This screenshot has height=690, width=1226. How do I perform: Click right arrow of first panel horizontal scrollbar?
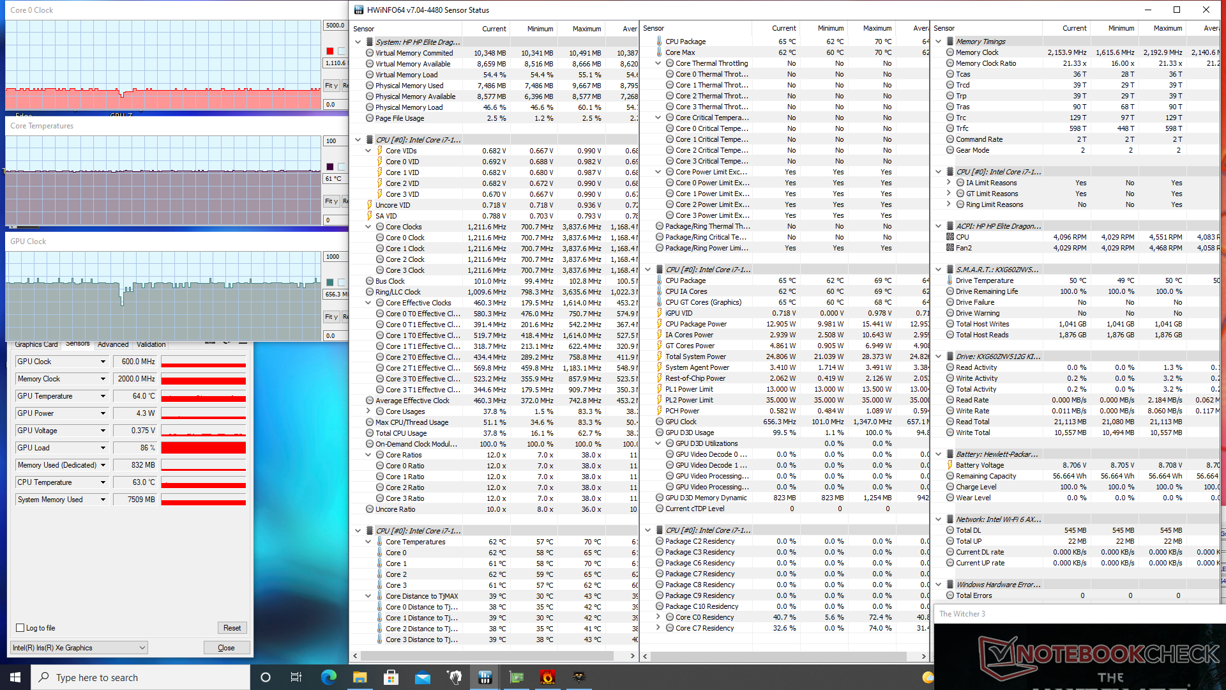[632, 655]
